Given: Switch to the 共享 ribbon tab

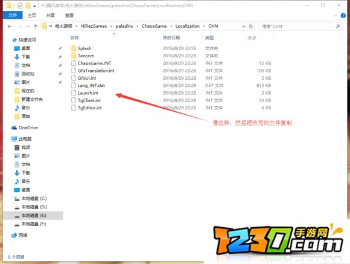Looking at the screenshot, I should point(51,16).
